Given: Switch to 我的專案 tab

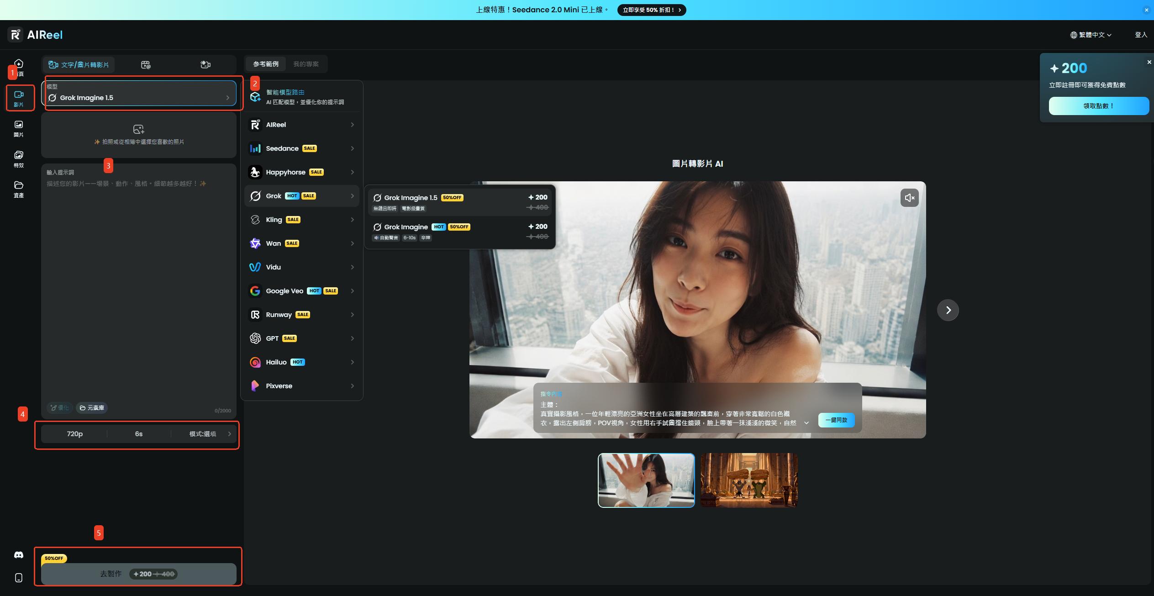Looking at the screenshot, I should coord(306,64).
